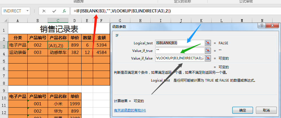Select column A header

18,21
